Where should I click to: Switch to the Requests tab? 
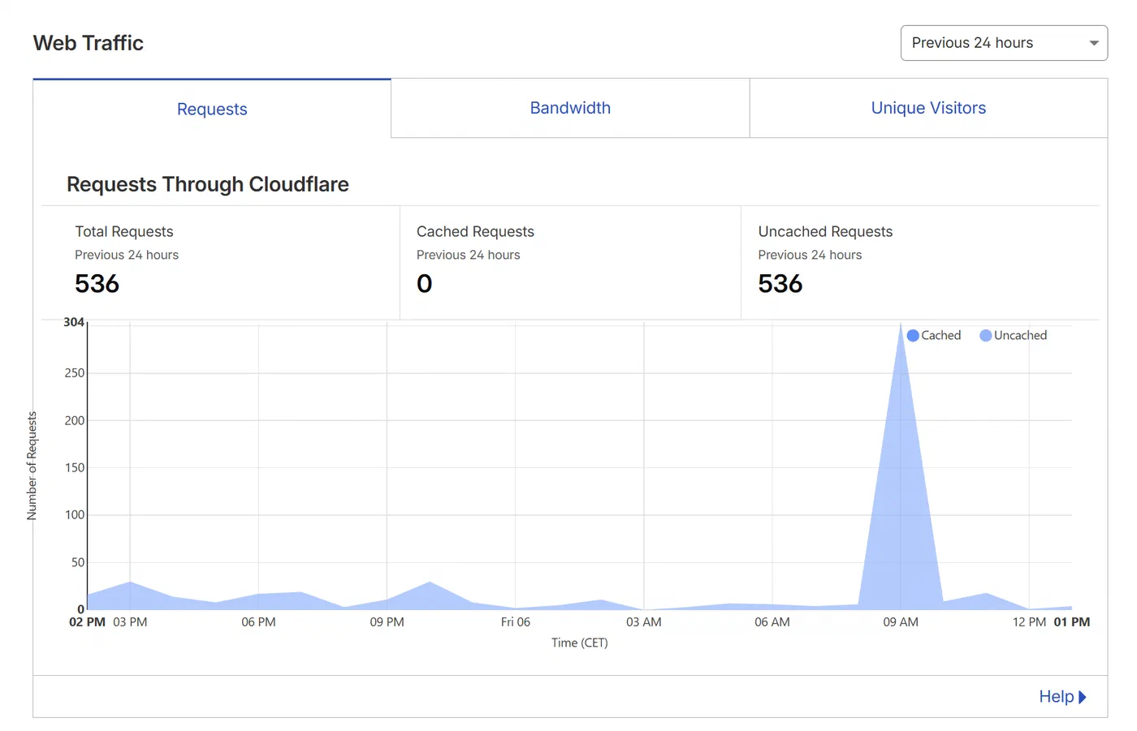coord(212,109)
